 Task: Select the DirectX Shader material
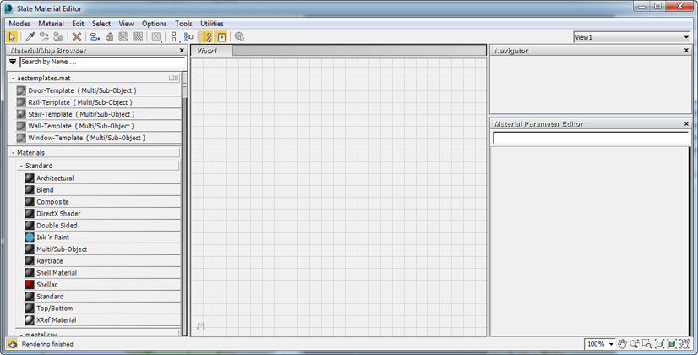point(102,213)
